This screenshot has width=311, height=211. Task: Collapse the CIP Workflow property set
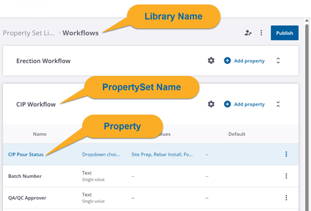(x=278, y=104)
